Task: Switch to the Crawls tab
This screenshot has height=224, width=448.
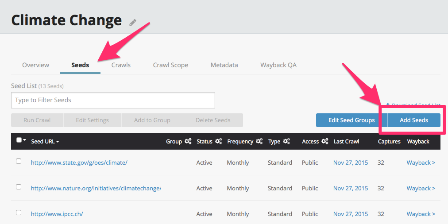Action: click(121, 65)
